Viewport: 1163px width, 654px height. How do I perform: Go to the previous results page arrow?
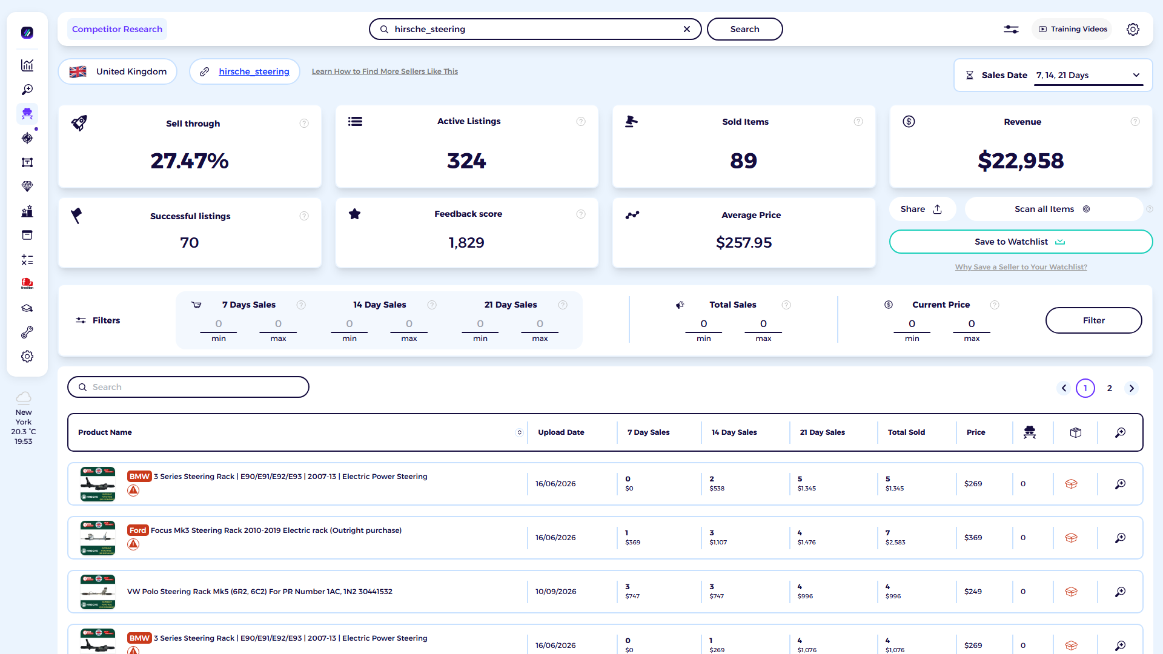(x=1064, y=388)
